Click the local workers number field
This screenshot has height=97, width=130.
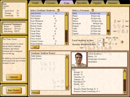[100, 41]
